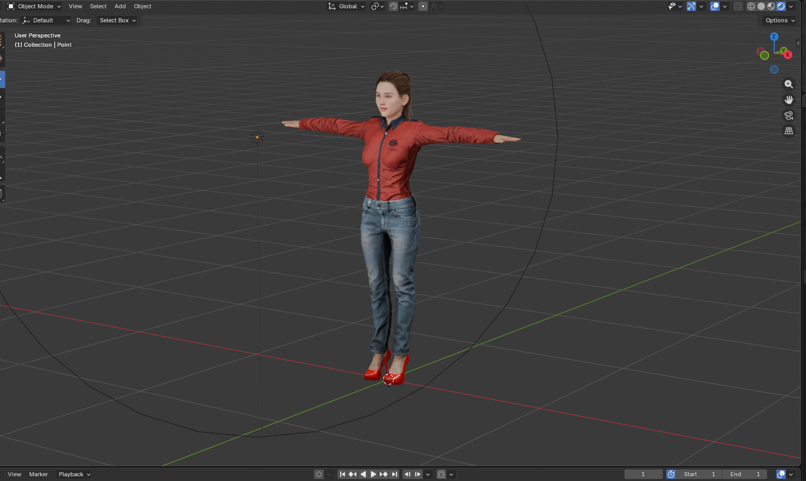Toggle the viewport overlays button
The image size is (806, 481).
(715, 6)
